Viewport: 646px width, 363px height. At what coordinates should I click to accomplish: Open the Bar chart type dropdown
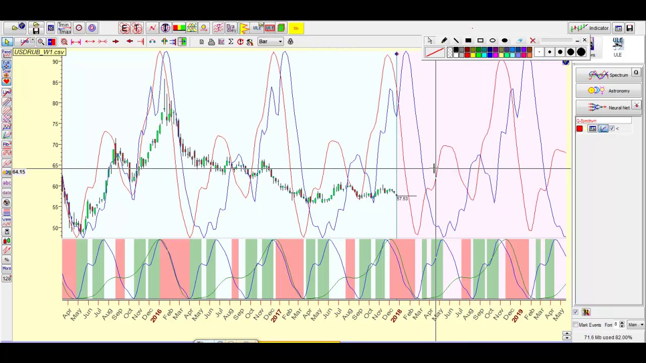tap(271, 41)
